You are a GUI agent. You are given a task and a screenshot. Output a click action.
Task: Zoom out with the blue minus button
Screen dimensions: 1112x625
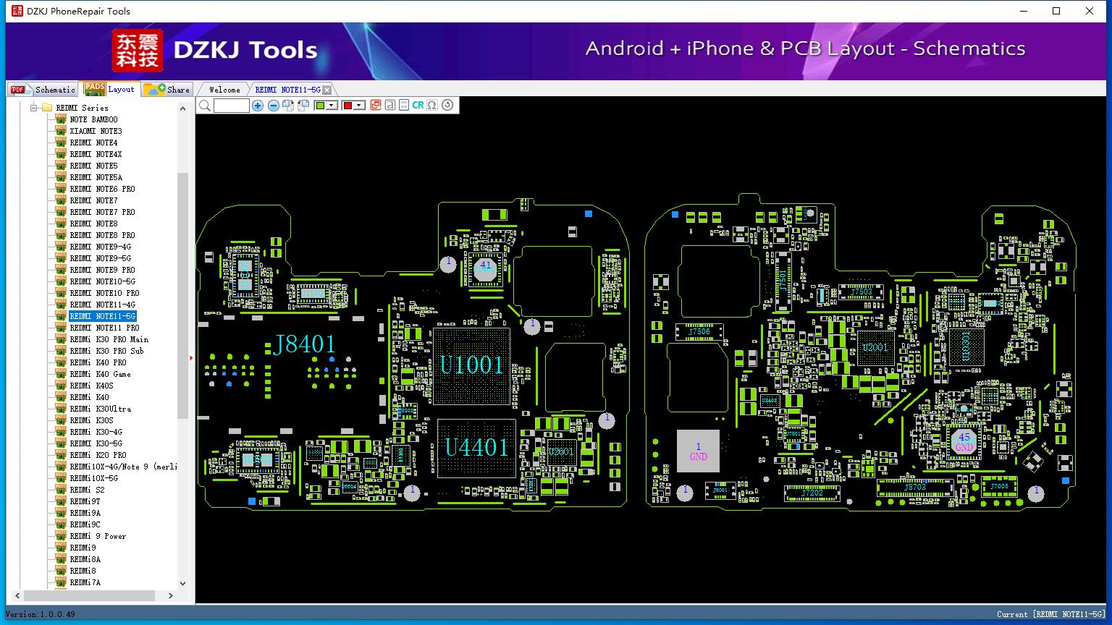pos(273,106)
